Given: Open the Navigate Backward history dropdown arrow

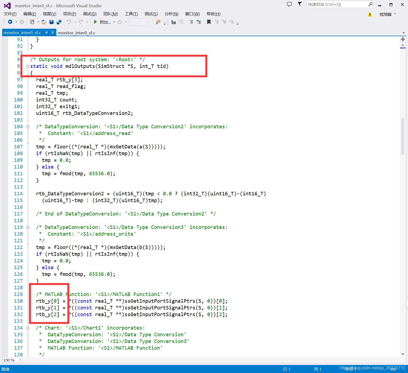Looking at the screenshot, I should pos(16,22).
